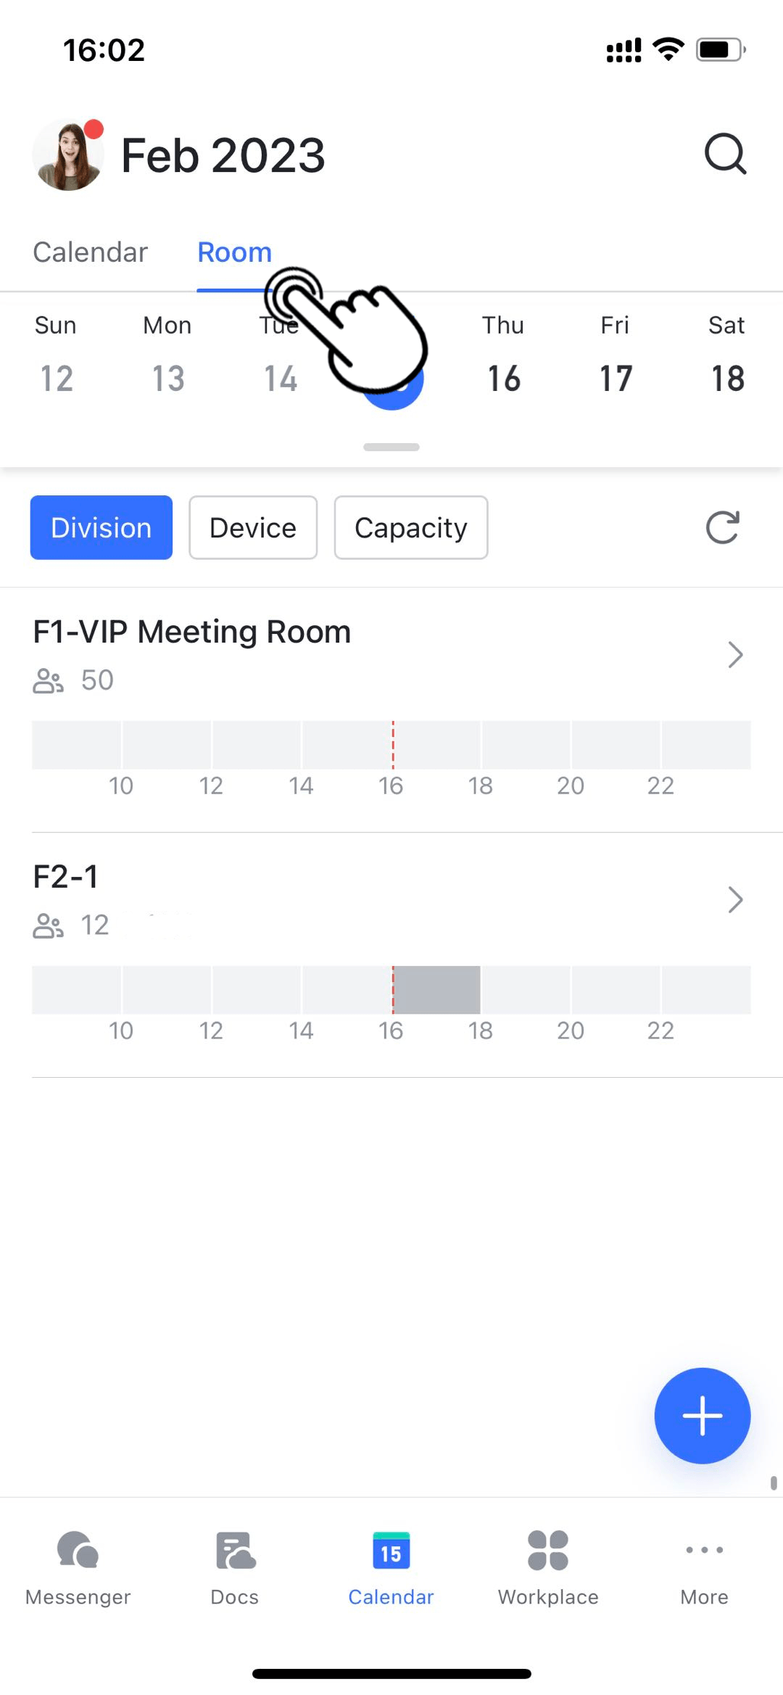783x1695 pixels.
Task: Expand F1-VIP Meeting Room details chevron
Action: [735, 654]
